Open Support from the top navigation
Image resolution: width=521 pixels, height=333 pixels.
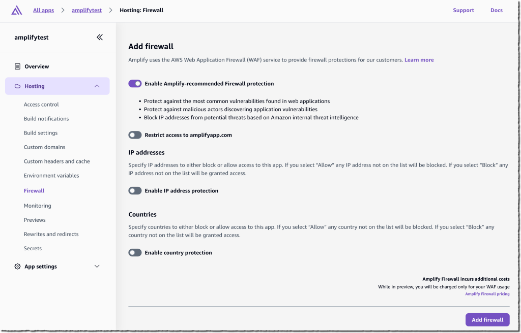click(x=463, y=10)
